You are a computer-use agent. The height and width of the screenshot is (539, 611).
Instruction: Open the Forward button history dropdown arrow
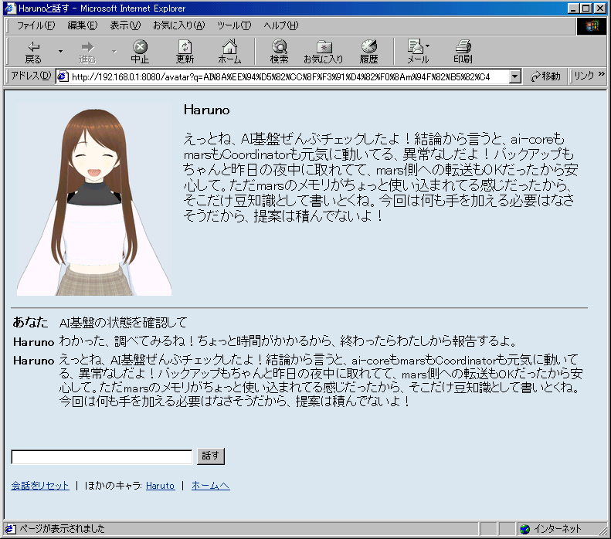click(x=114, y=52)
